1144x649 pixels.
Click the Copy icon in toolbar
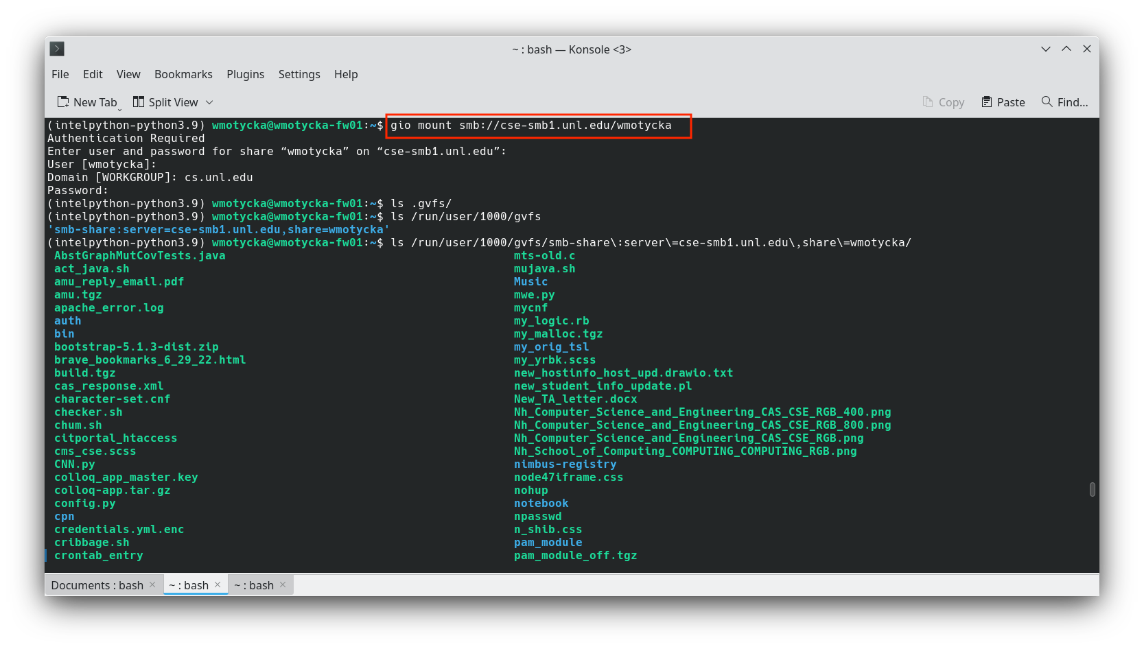(x=928, y=102)
